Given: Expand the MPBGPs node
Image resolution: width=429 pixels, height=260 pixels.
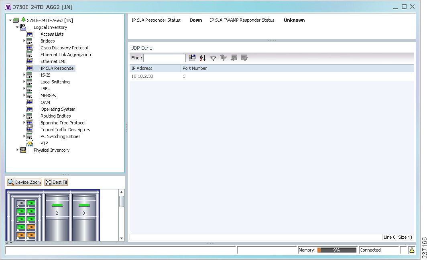Looking at the screenshot, I should pos(24,95).
